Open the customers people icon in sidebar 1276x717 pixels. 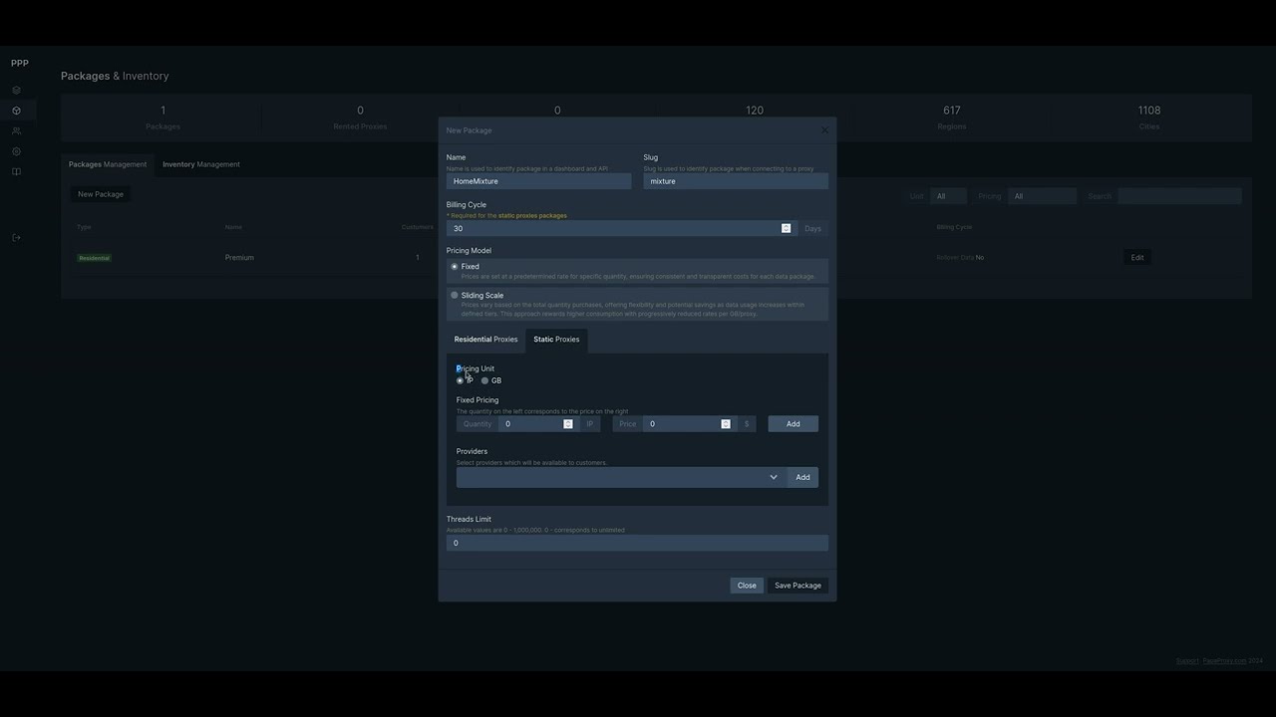pyautogui.click(x=16, y=130)
